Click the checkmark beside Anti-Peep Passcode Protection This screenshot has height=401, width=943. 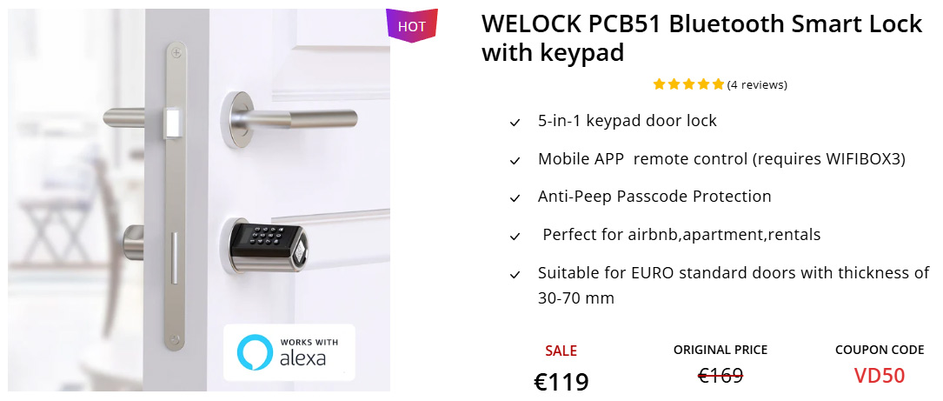[515, 198]
